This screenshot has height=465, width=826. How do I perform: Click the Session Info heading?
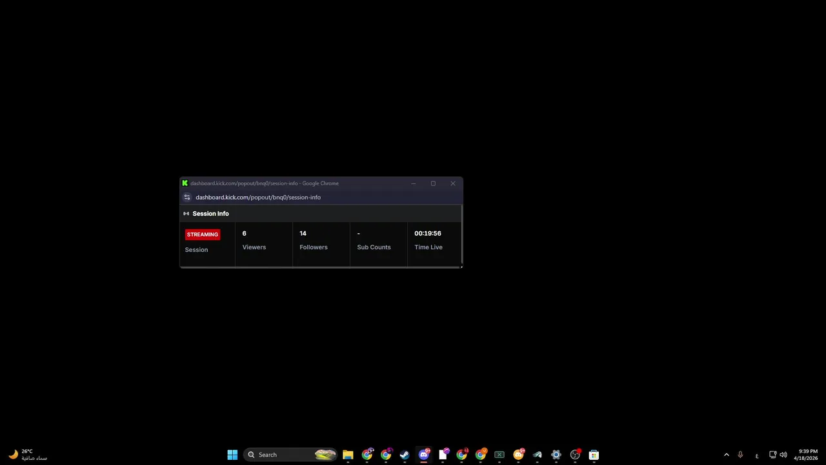(x=210, y=214)
